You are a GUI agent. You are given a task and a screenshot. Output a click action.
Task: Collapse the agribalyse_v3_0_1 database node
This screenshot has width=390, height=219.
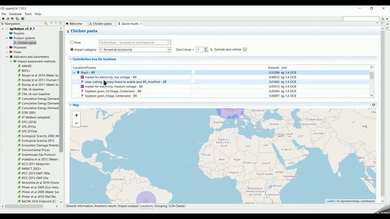click(2, 29)
